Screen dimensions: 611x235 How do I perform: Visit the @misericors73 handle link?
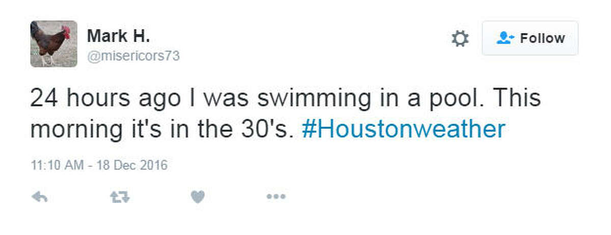point(133,56)
